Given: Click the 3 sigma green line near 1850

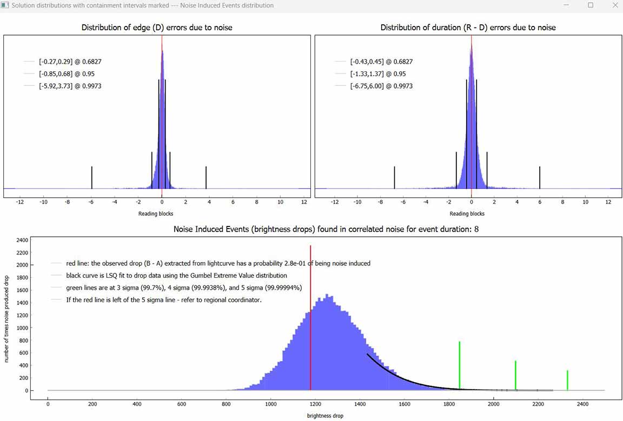Looking at the screenshot, I should tap(460, 365).
